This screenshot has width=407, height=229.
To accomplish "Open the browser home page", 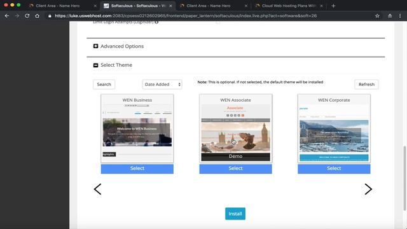I will click(37, 16).
